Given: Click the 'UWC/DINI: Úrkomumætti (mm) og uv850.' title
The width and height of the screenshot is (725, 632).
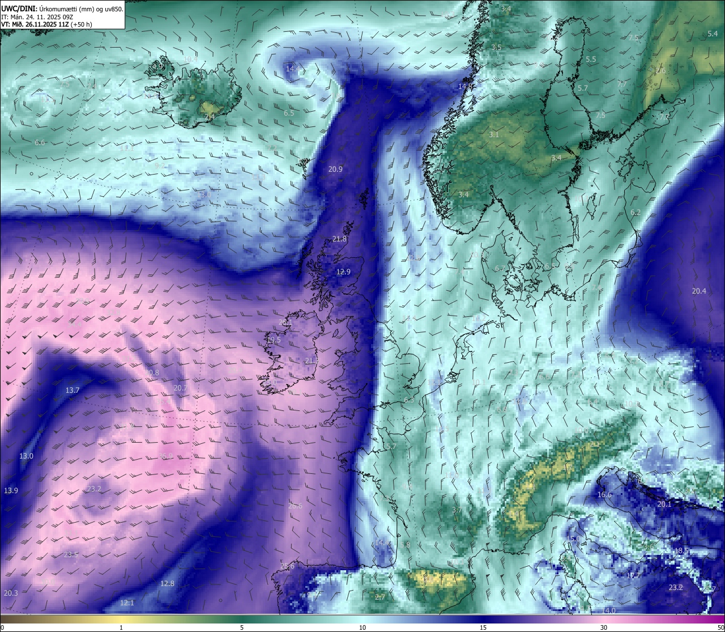Looking at the screenshot, I should click(62, 8).
